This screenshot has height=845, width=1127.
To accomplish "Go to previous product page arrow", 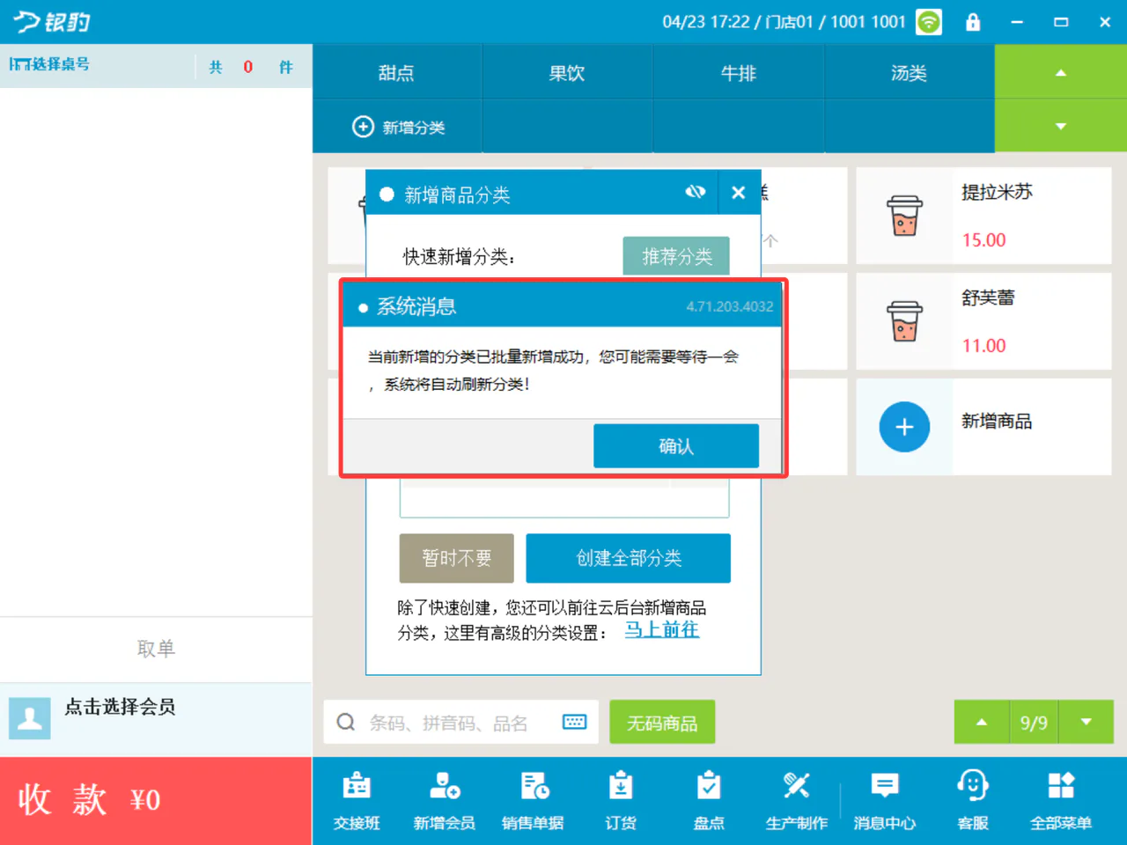I will (x=982, y=723).
